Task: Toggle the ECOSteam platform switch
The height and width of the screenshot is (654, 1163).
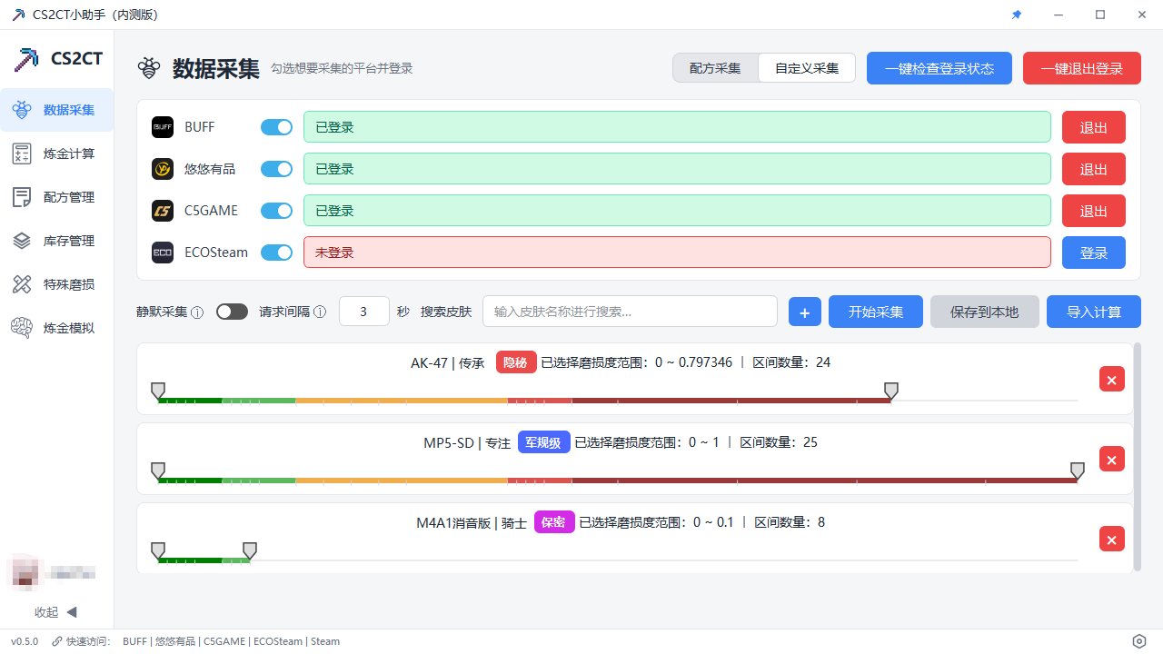Action: click(x=276, y=253)
